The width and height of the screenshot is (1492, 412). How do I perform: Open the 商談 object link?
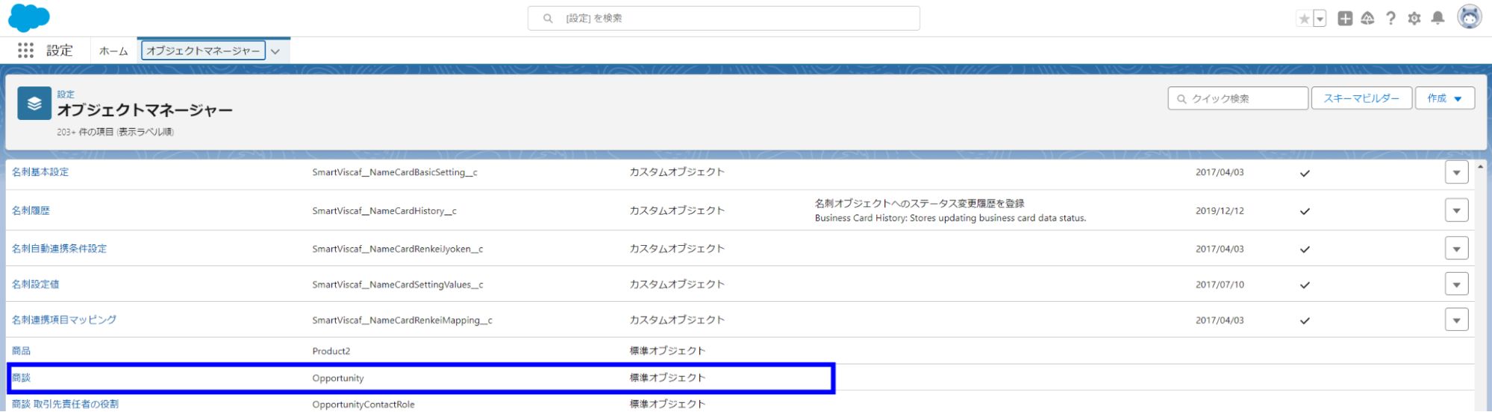click(x=21, y=378)
